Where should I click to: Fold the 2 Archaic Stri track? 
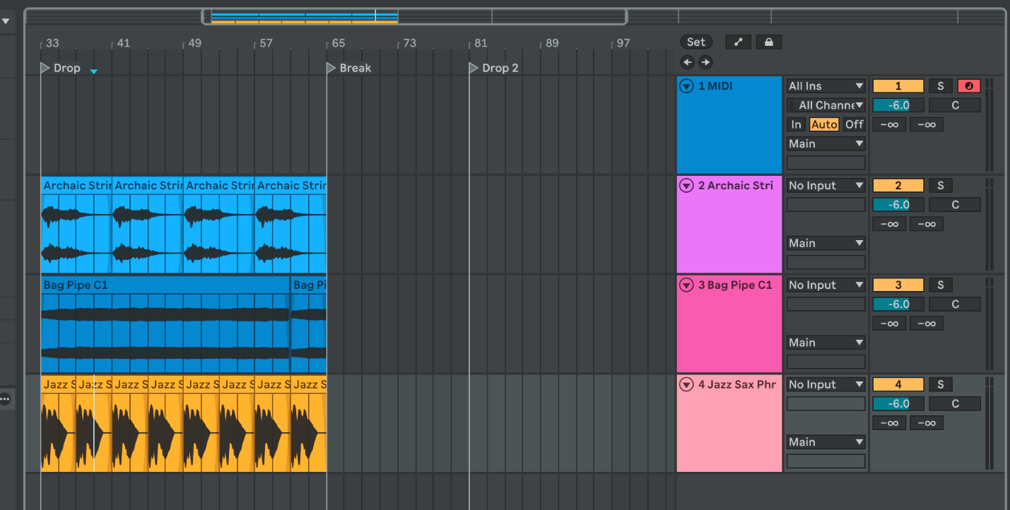click(x=686, y=186)
